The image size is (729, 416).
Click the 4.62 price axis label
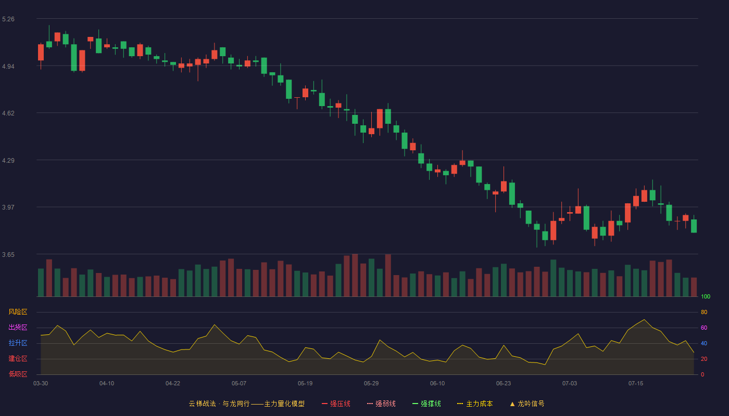click(8, 113)
